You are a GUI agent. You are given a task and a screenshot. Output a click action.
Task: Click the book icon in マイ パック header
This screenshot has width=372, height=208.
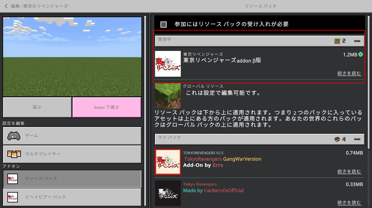[337, 139]
